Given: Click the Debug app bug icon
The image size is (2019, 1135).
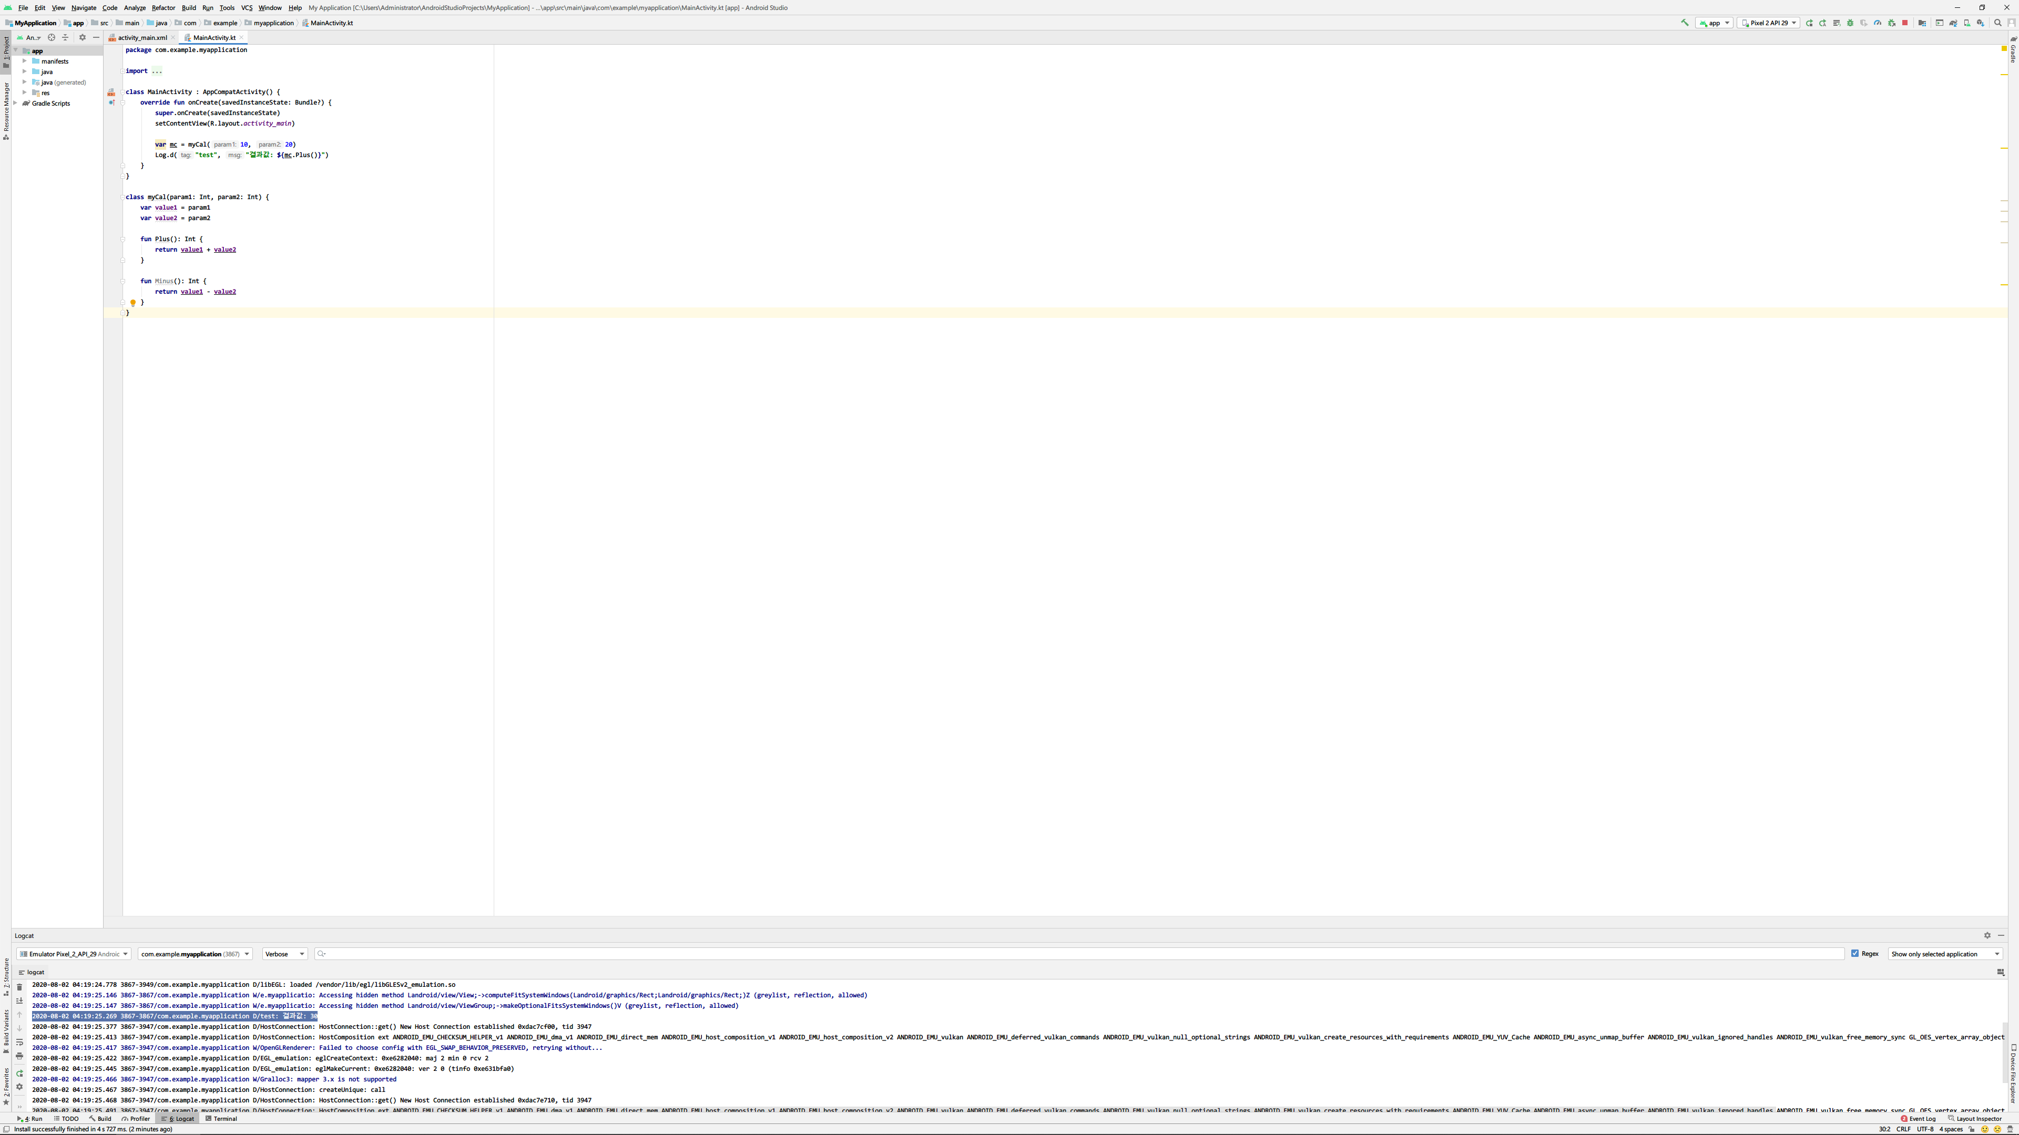Looking at the screenshot, I should pyautogui.click(x=1850, y=23).
